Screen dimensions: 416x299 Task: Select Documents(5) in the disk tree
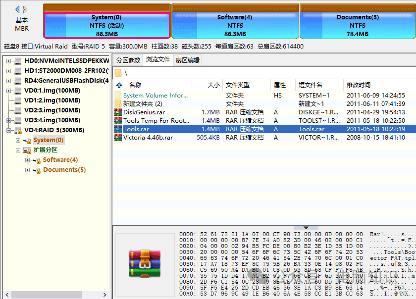(64, 170)
